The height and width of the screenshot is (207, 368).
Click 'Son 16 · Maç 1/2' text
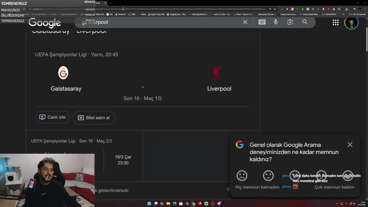(x=143, y=98)
